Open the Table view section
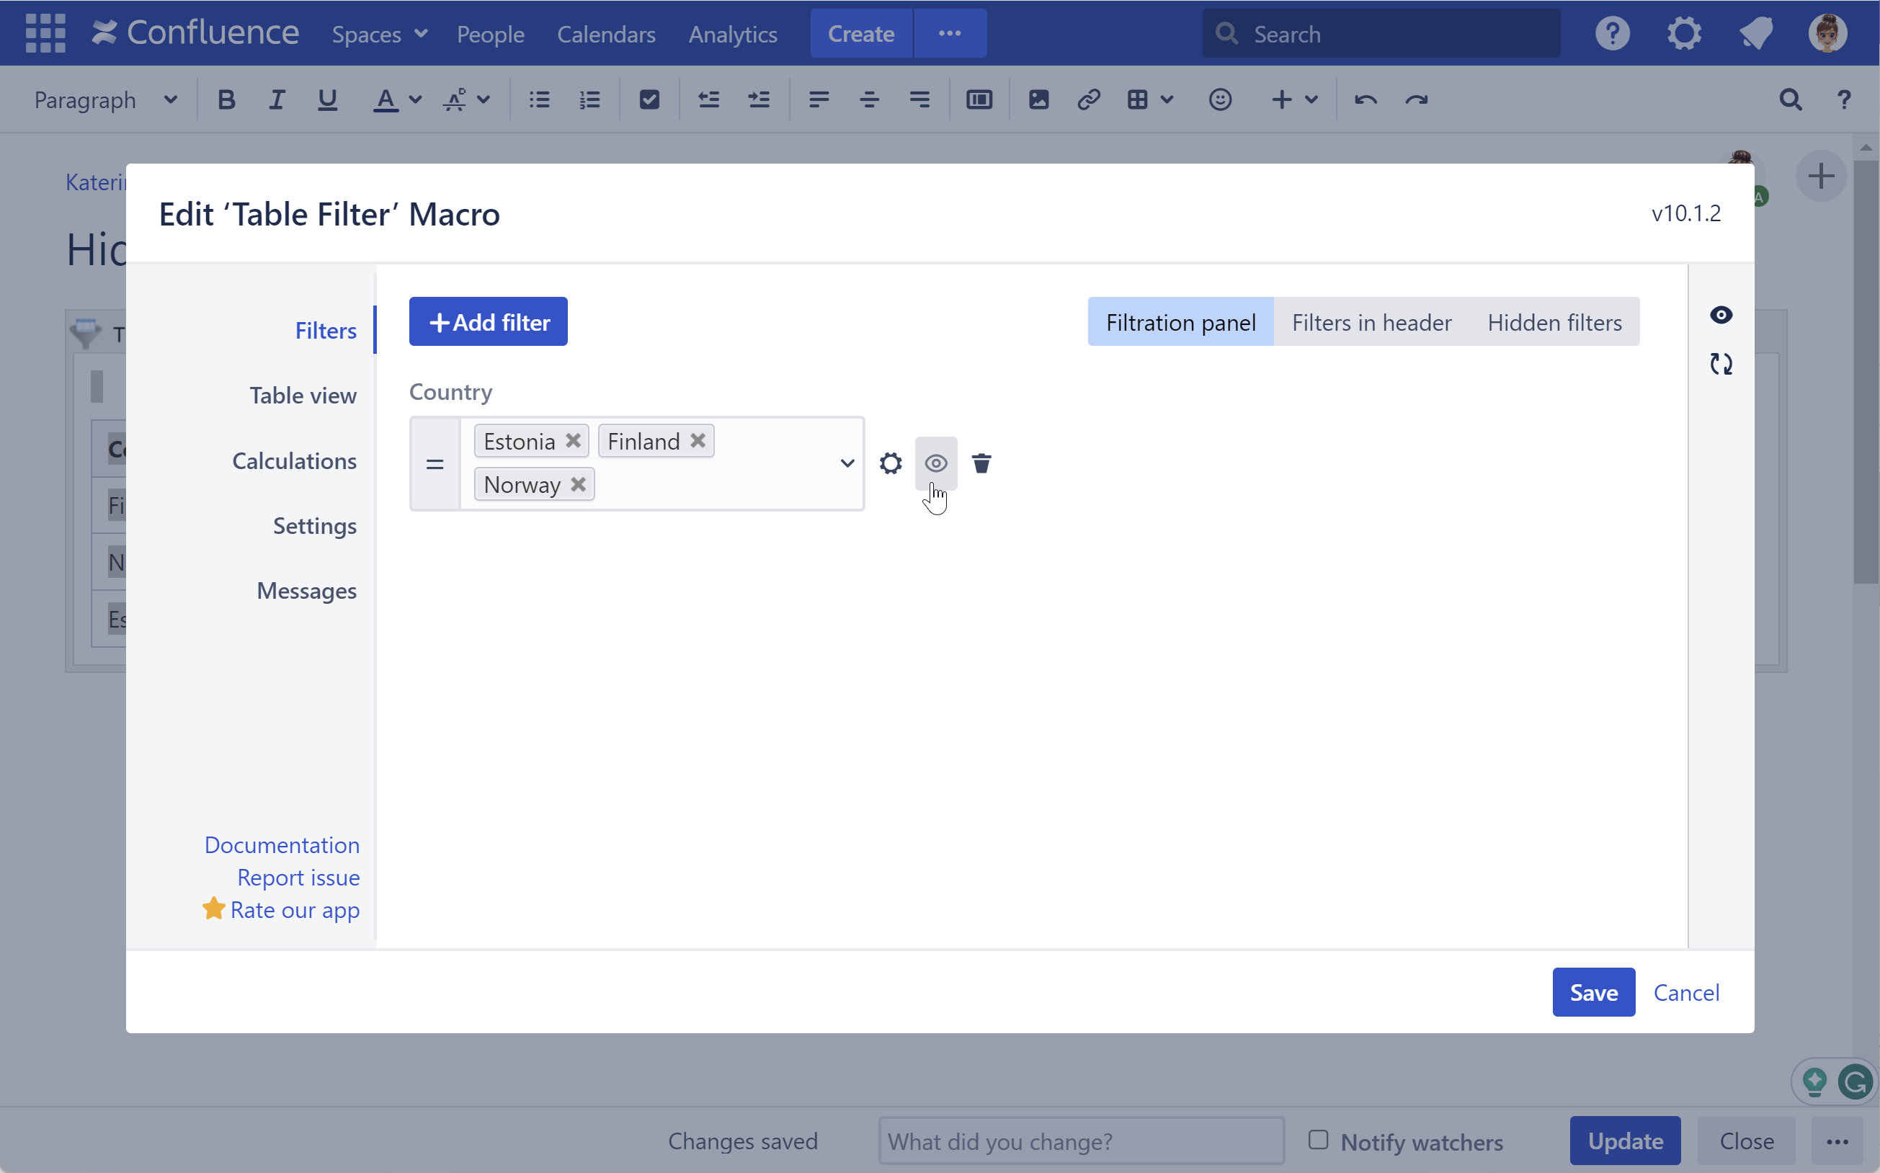The width and height of the screenshot is (1880, 1173). [303, 396]
